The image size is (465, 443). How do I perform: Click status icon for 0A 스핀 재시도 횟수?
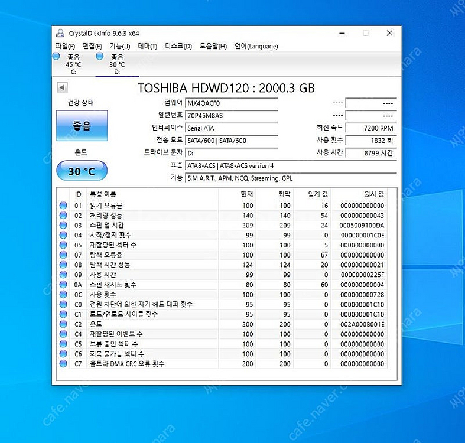tap(63, 284)
